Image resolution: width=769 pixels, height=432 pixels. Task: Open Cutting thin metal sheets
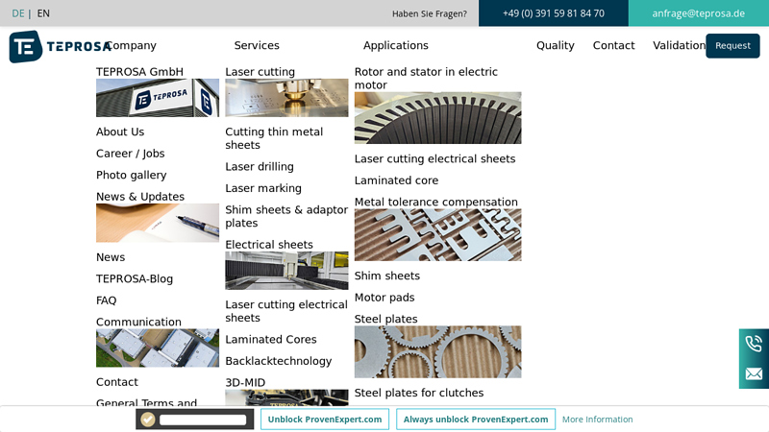[274, 138]
